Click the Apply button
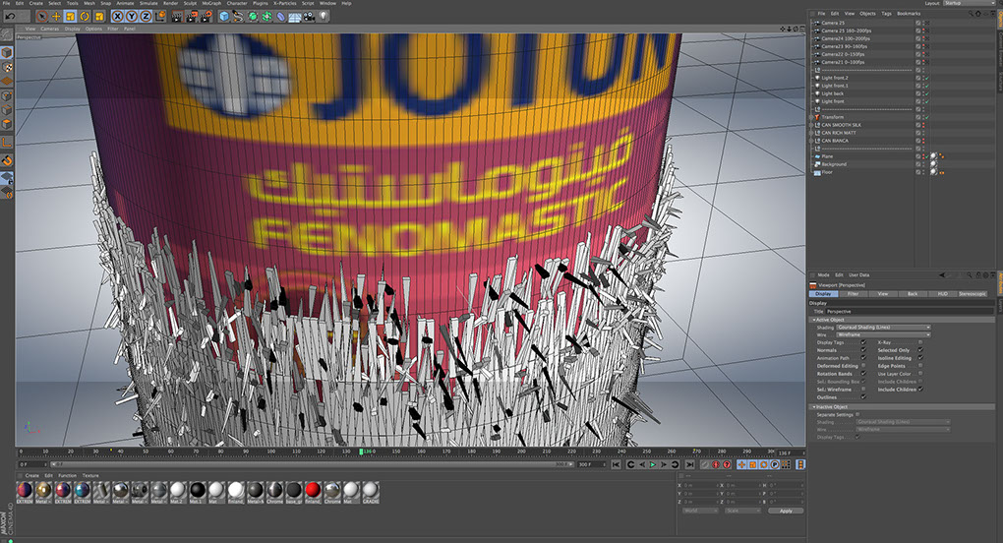The width and height of the screenshot is (1003, 543). pos(786,511)
